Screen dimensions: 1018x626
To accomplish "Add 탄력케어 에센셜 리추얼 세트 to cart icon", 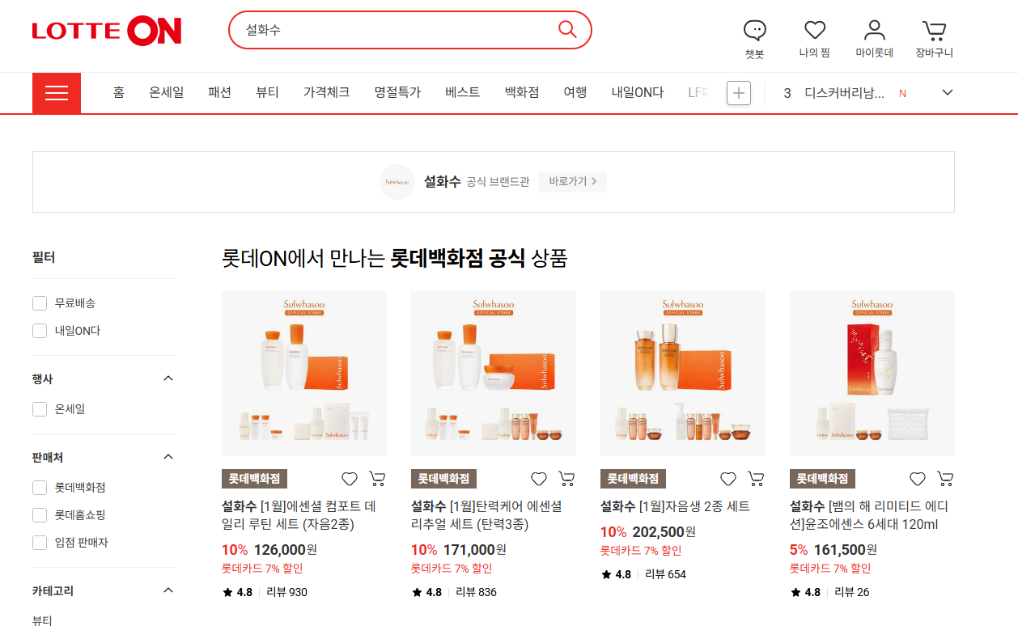I will click(x=566, y=479).
